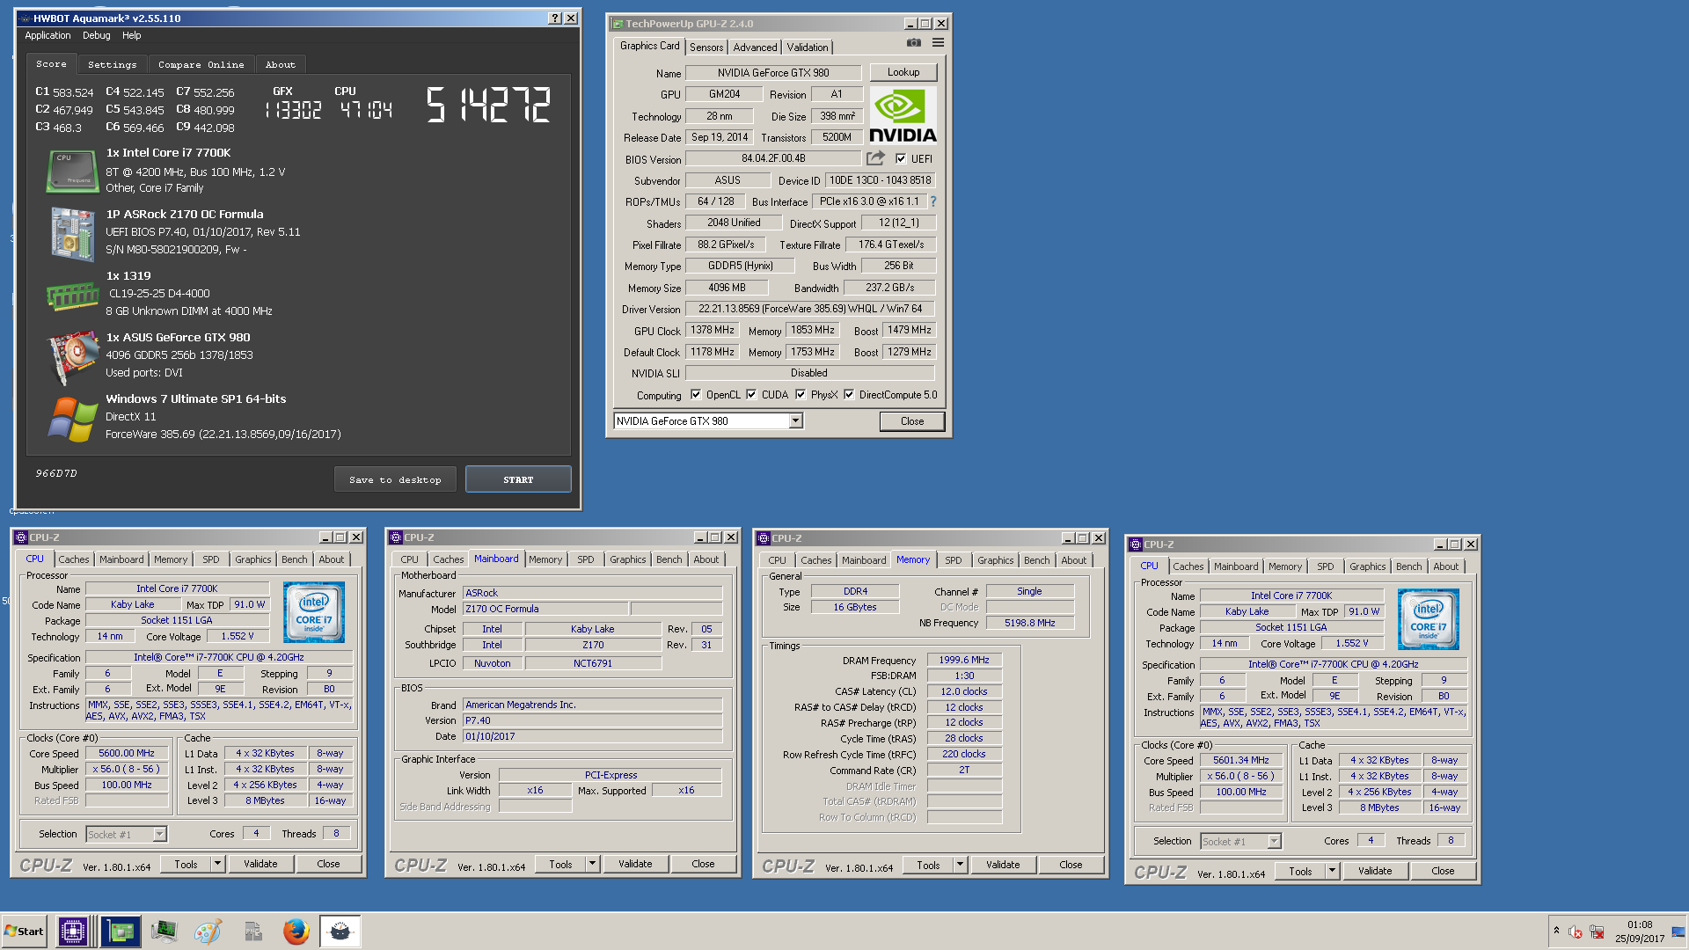The height and width of the screenshot is (950, 1689).
Task: Switch to Compare Online tab in Aquamark
Action: [201, 65]
